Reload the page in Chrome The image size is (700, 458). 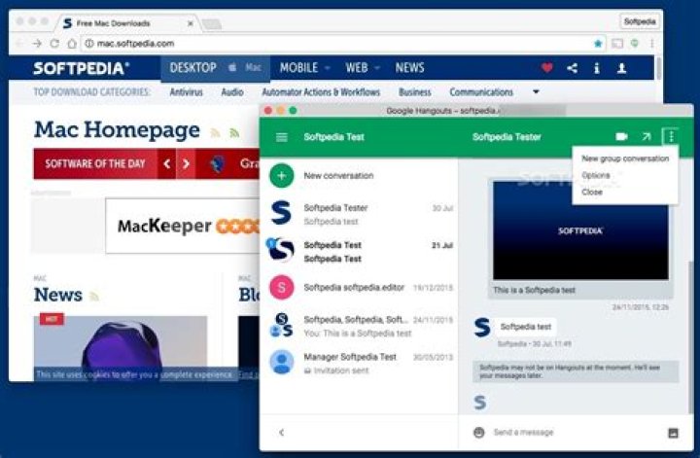point(54,44)
